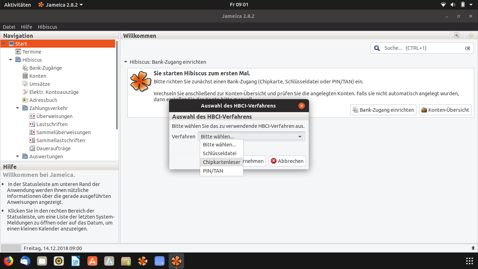This screenshot has height=269, width=478.
Task: Click the Abbrechen button in the dialog
Action: (287, 161)
